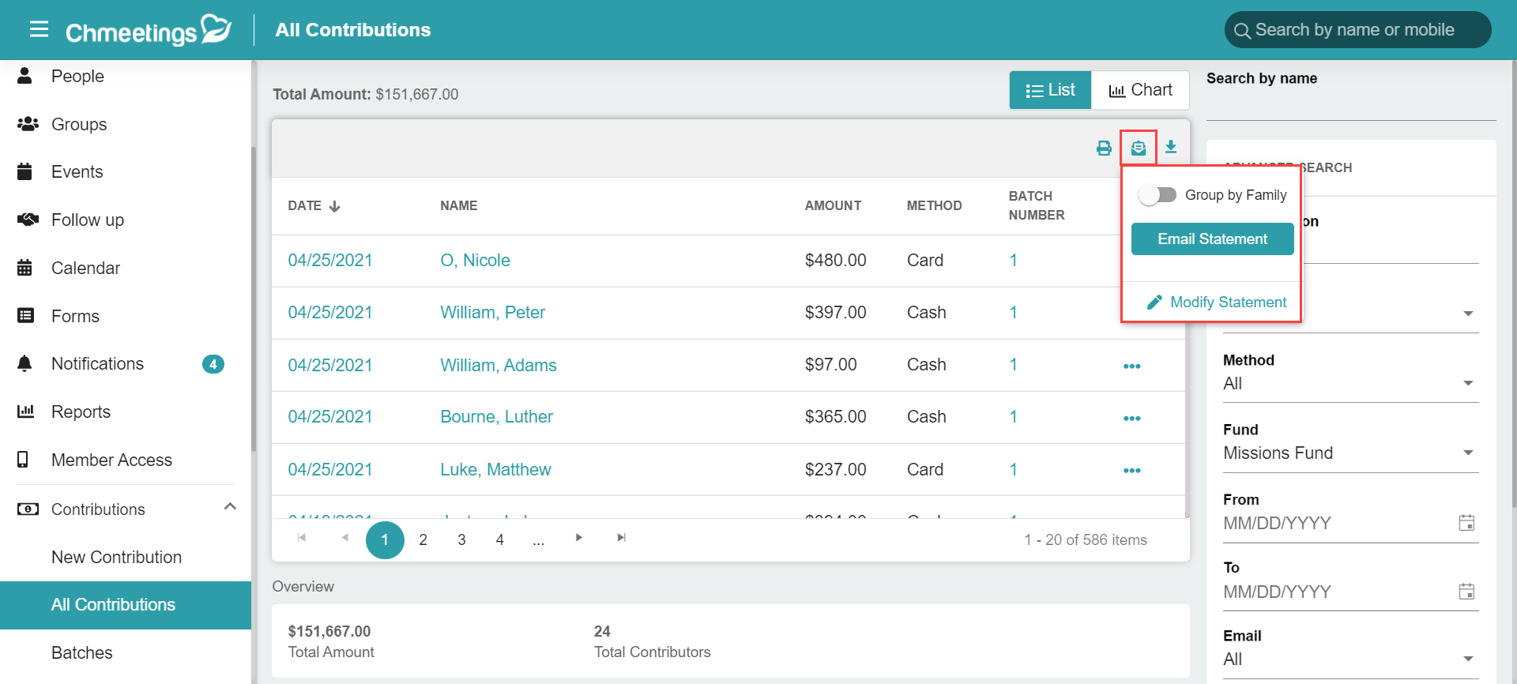Open batch number 1 for William, Peter
1517x684 pixels.
click(1013, 312)
